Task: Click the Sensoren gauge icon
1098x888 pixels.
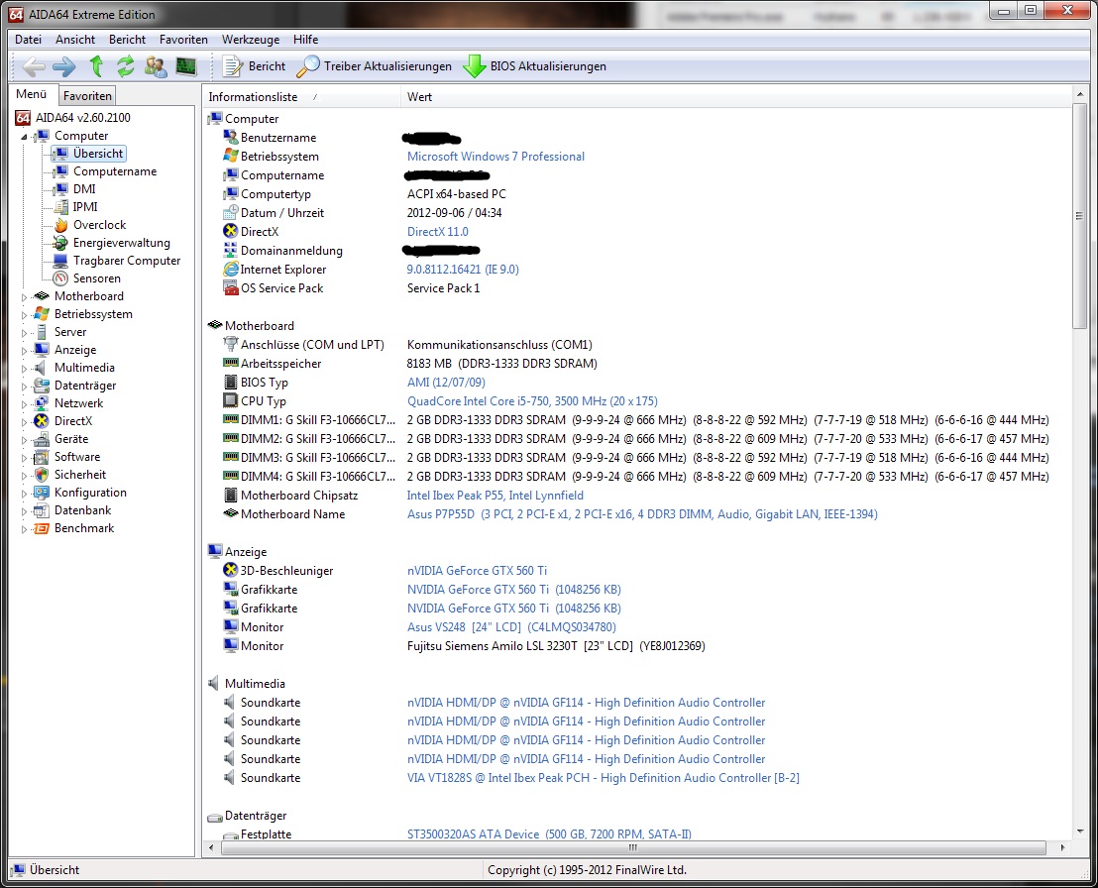Action: [x=60, y=278]
